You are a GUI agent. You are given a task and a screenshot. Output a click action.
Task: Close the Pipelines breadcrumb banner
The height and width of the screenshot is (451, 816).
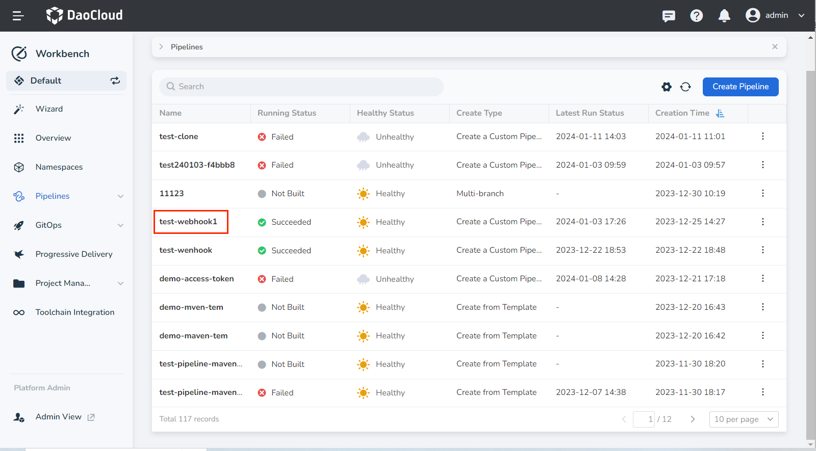[x=775, y=47]
